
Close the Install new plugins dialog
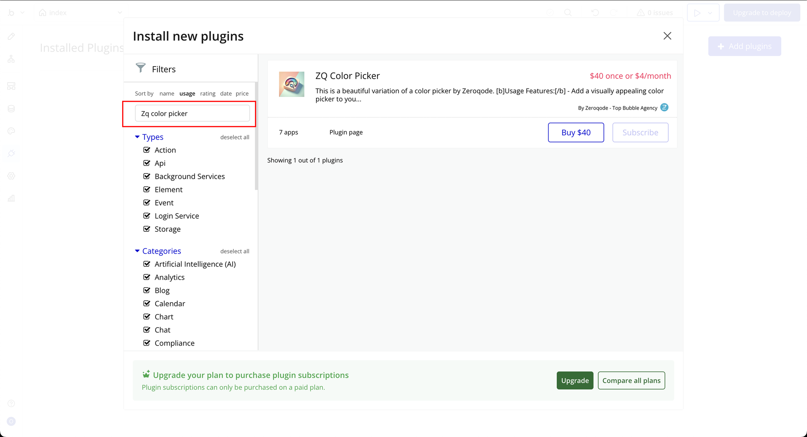tap(667, 36)
